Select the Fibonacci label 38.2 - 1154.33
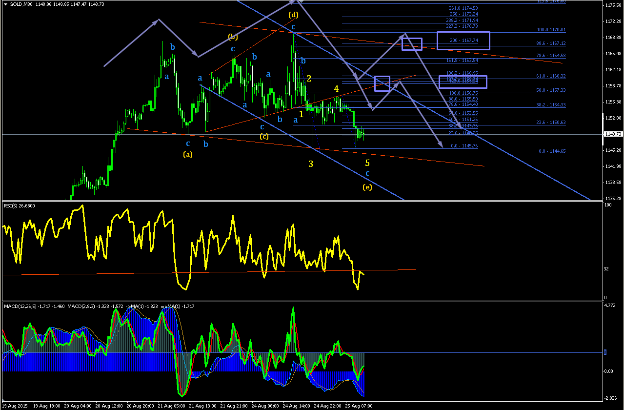This screenshot has width=624, height=410. coord(551,105)
